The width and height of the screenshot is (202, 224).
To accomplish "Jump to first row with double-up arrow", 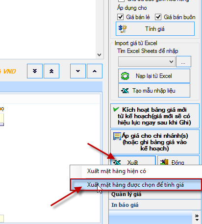I will [x=51, y=71].
